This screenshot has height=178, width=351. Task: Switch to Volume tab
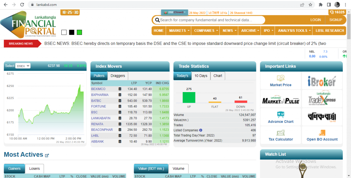(x=178, y=169)
